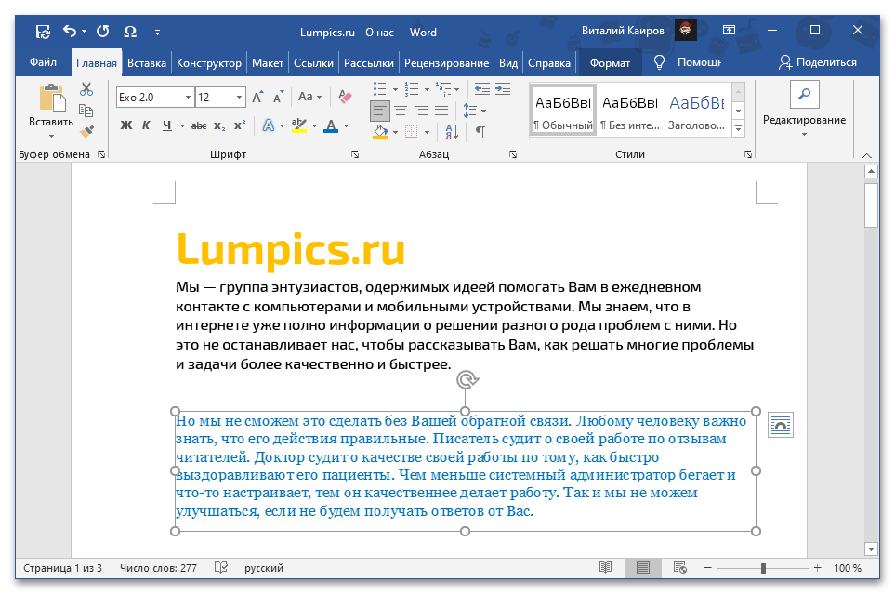
Task: Expand the styles gallery more arrow
Action: click(739, 129)
